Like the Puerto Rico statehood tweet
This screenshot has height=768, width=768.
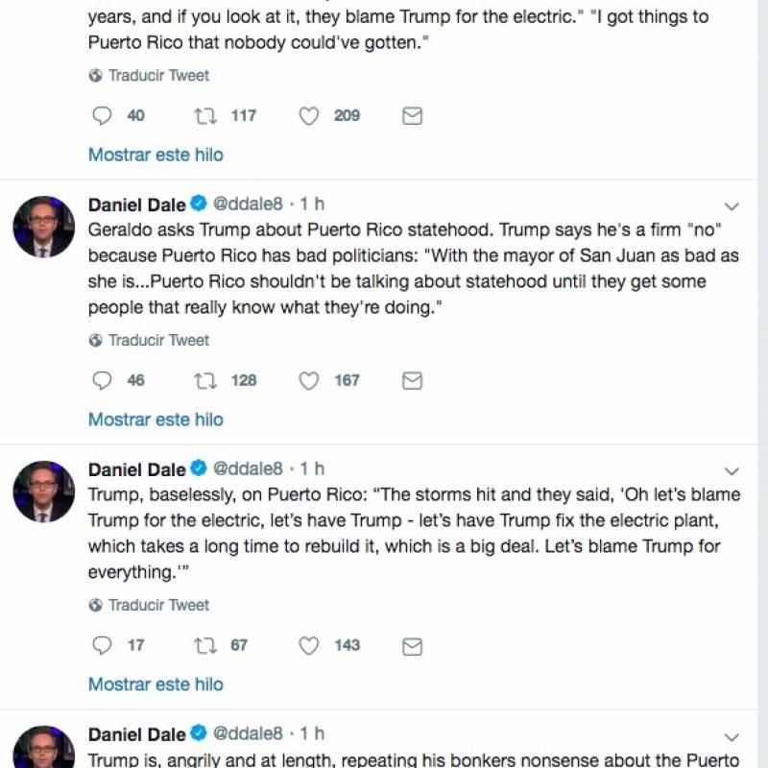[x=308, y=380]
